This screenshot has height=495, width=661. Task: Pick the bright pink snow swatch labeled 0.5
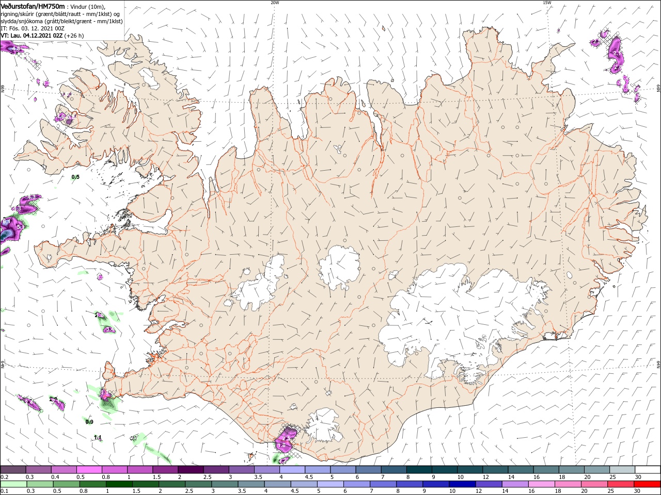point(89,470)
